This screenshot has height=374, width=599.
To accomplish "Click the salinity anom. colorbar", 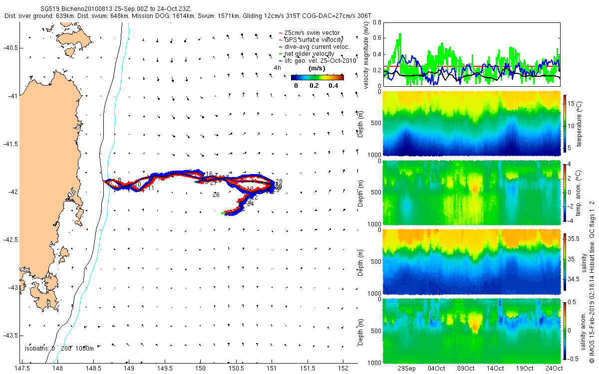I will coord(565,330).
